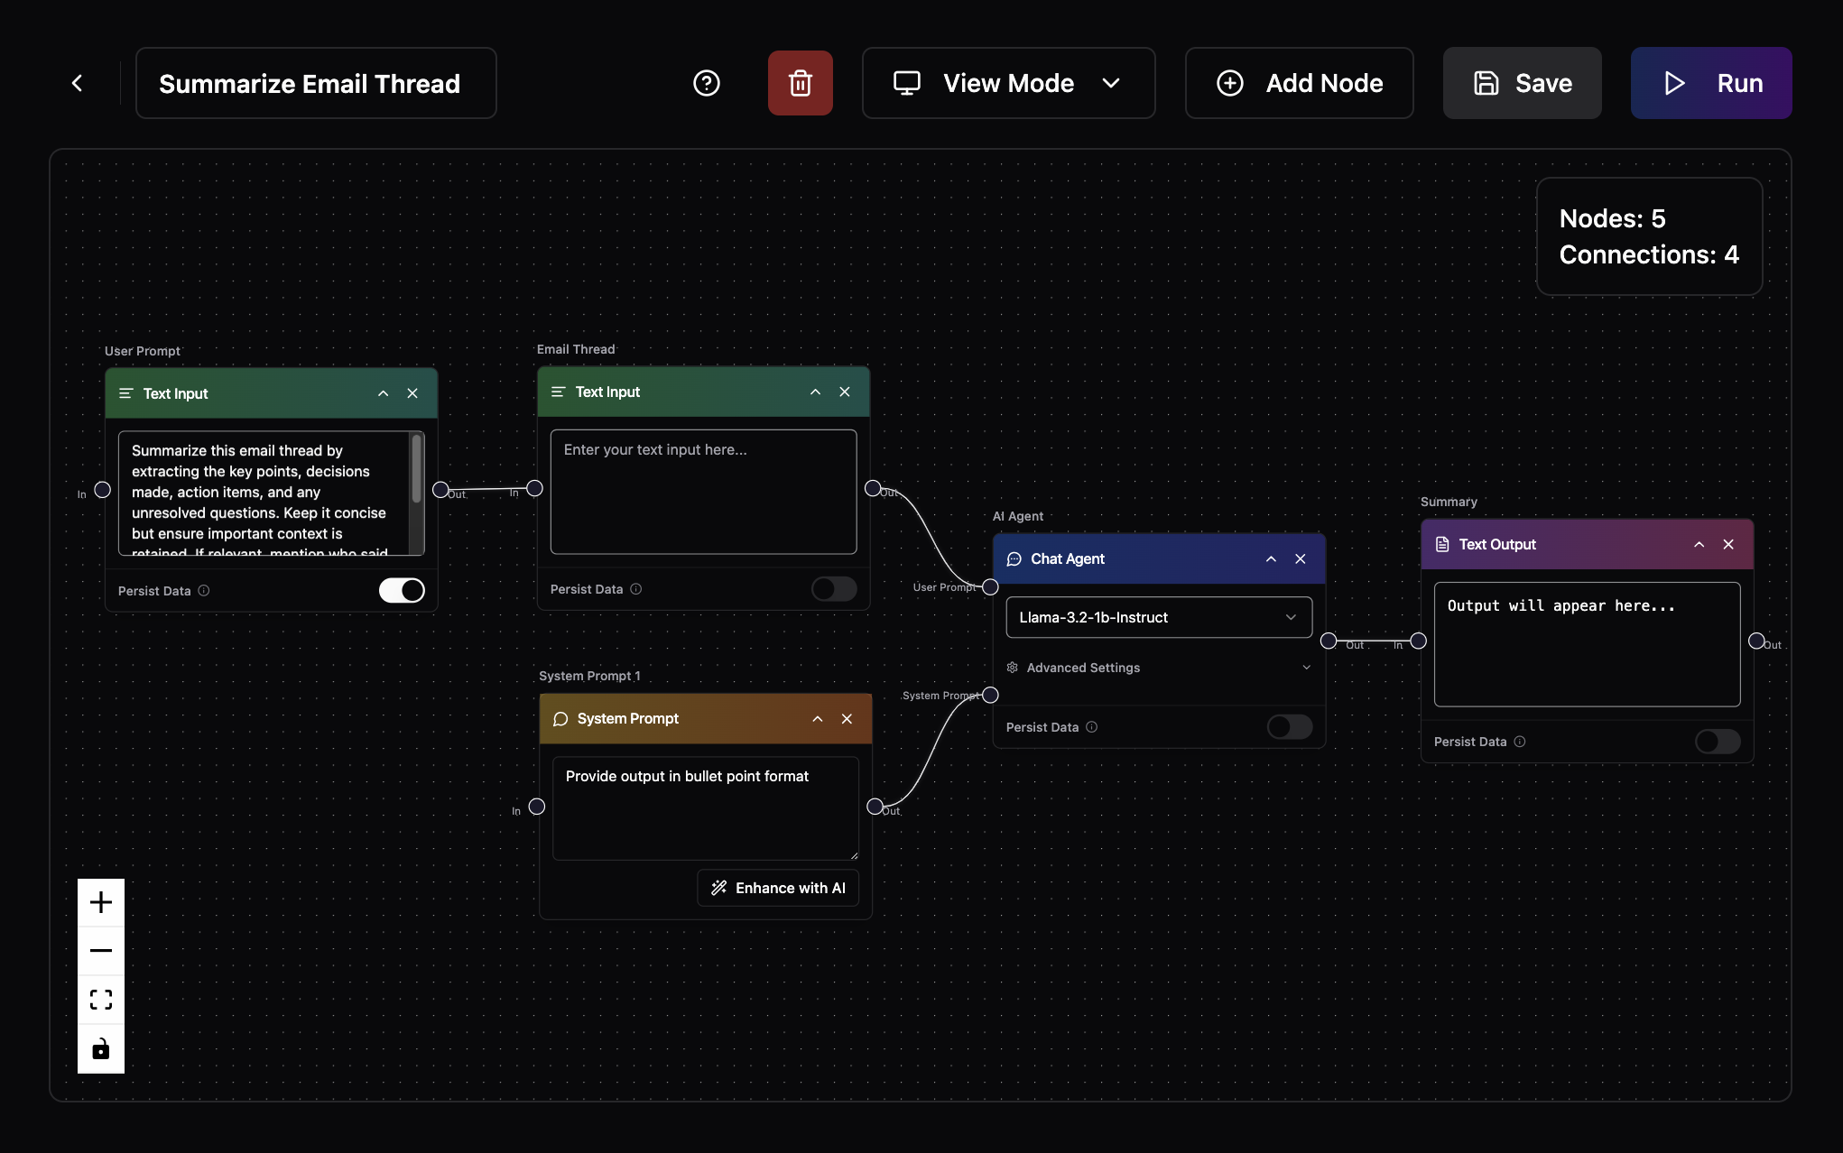
Task: Click the gear icon beside Advanced Settings
Action: tap(1012, 668)
